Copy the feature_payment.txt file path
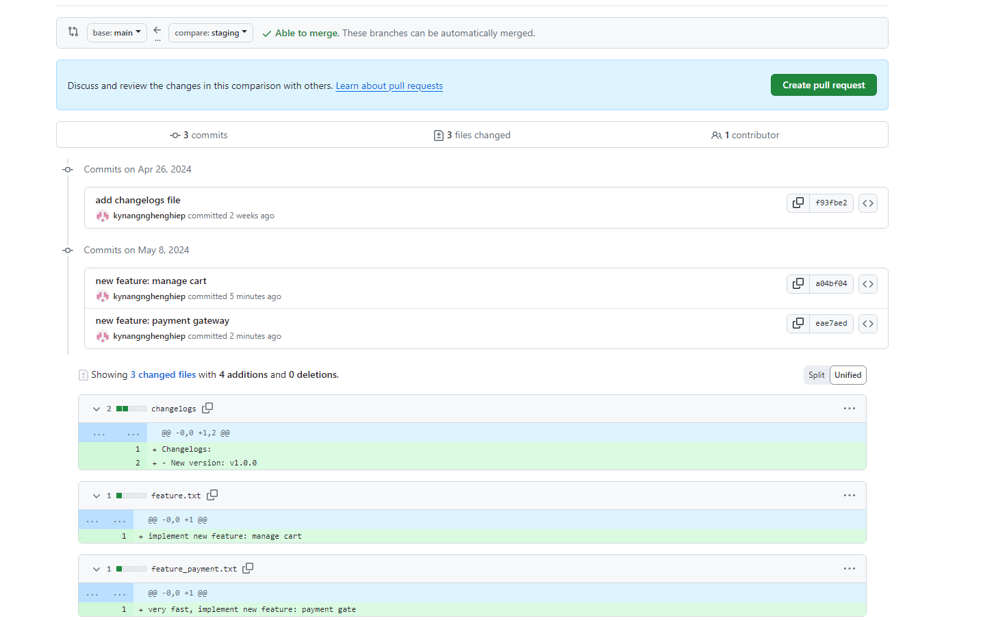Screen dimensions: 1007x640 click(248, 568)
